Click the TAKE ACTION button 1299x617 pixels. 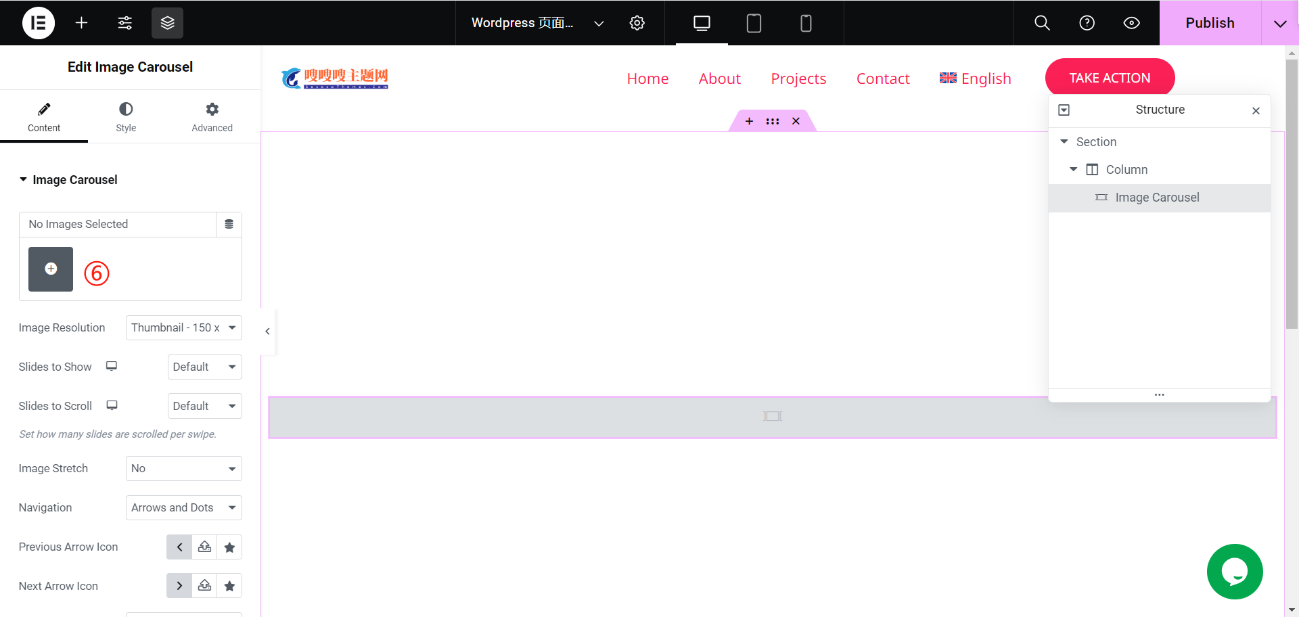(x=1110, y=78)
